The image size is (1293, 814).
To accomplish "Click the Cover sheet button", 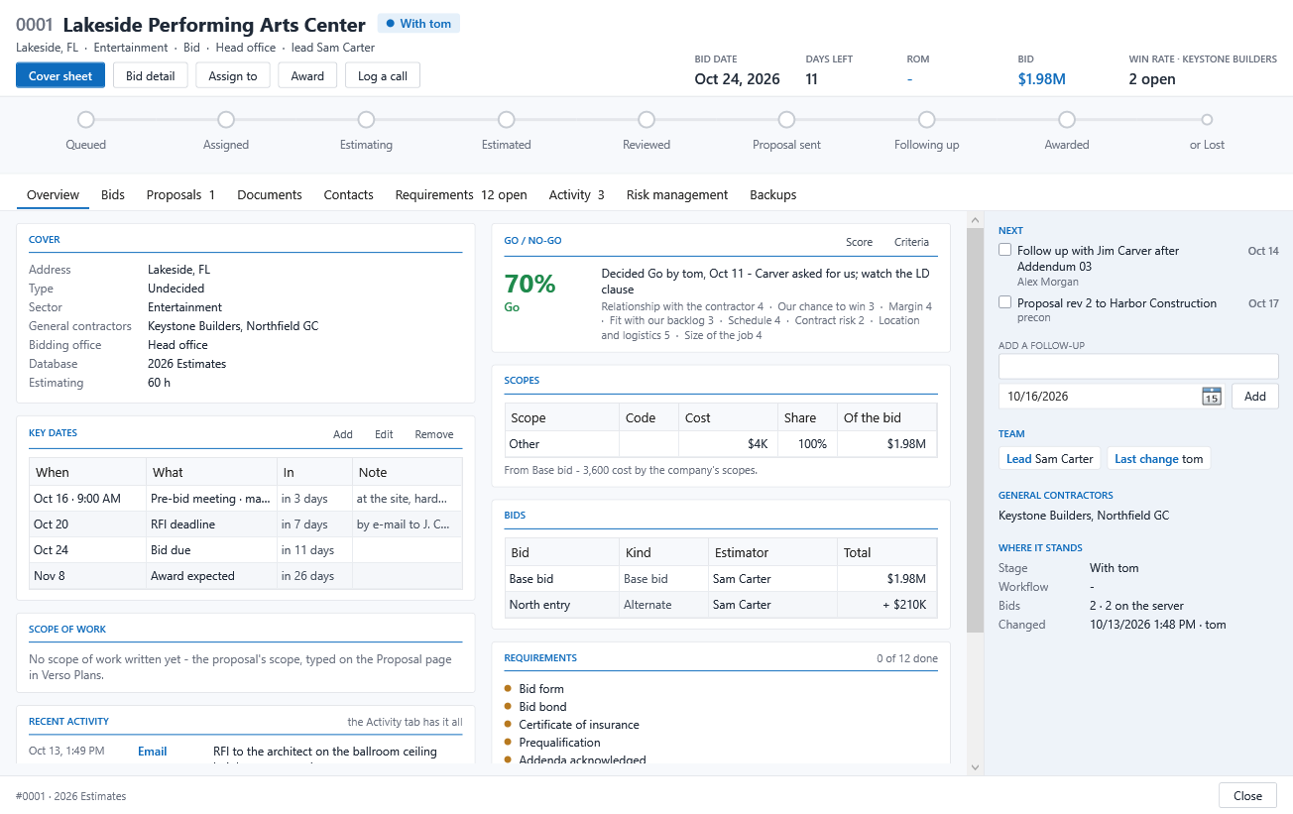I will coord(60,76).
